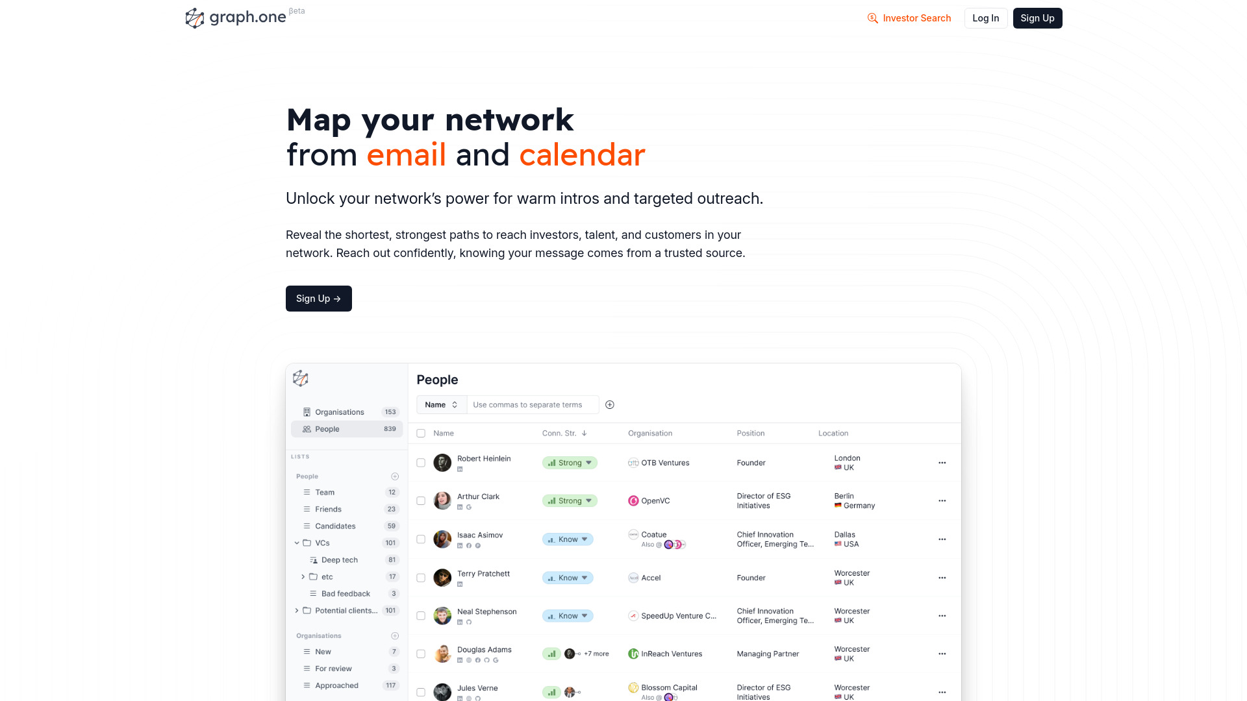The width and height of the screenshot is (1247, 701).
Task: Click the organisation icon next to OTB Ventures
Action: click(x=632, y=462)
